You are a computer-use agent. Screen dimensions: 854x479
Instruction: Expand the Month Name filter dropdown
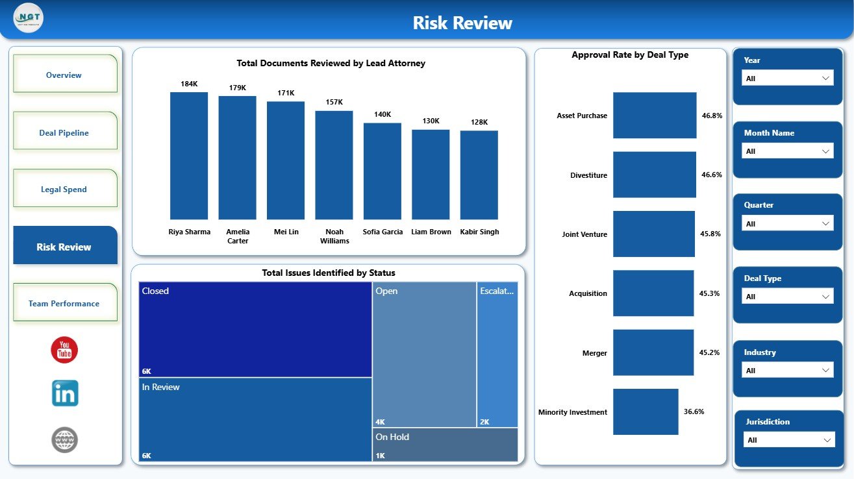coord(787,151)
